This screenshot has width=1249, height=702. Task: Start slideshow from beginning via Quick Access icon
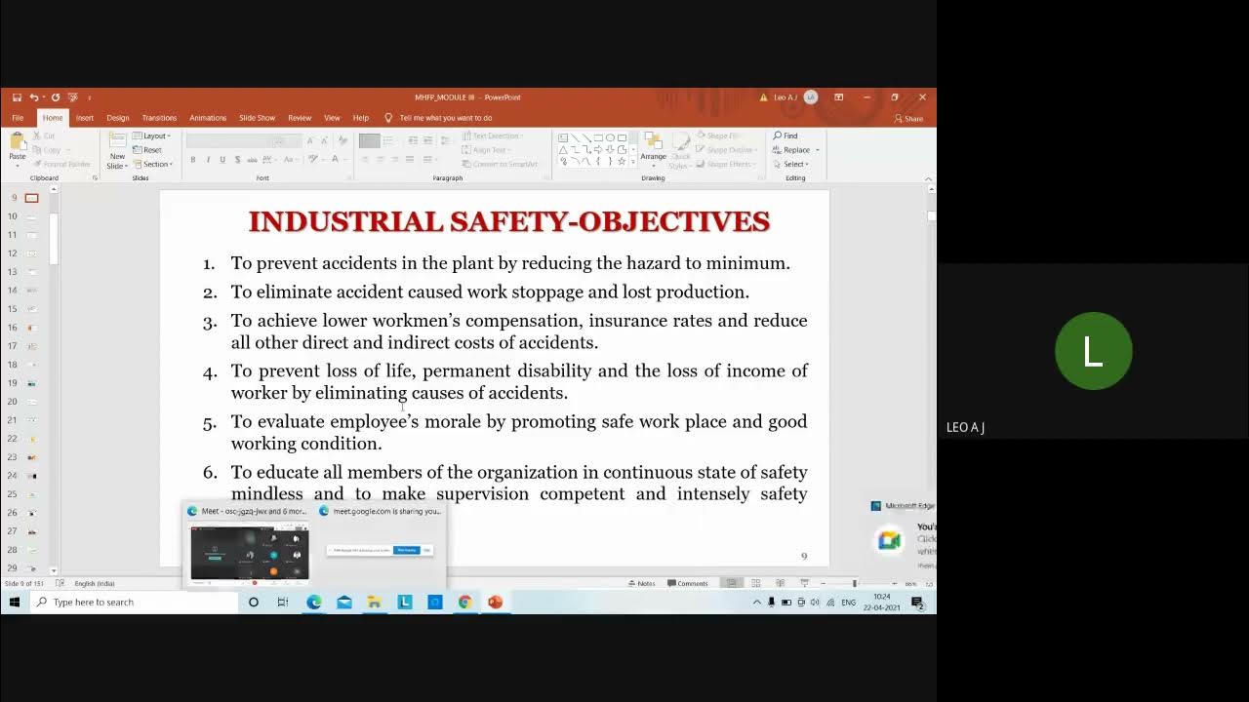coord(72,97)
